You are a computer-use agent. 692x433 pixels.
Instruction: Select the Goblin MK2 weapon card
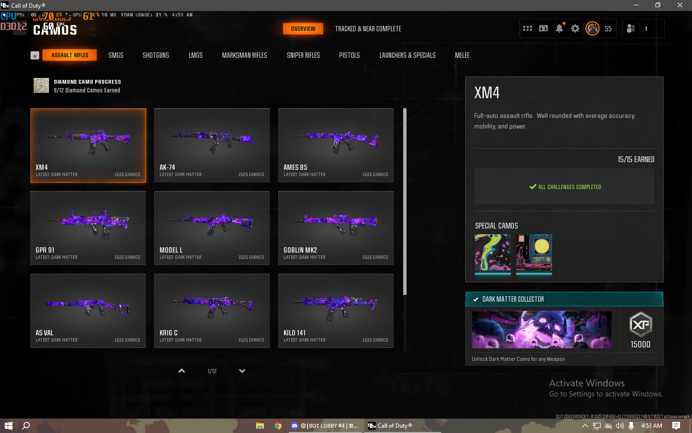336,228
